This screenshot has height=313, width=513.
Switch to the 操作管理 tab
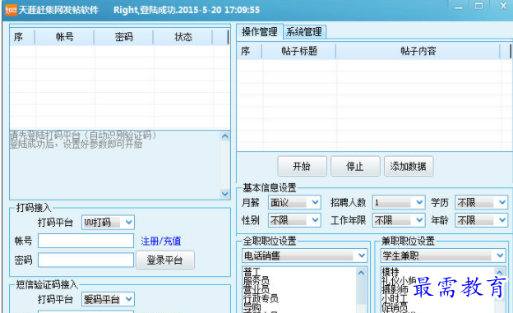tap(260, 32)
